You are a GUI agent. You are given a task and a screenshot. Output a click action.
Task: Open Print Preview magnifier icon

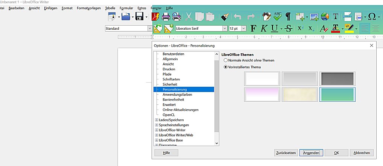click(x=176, y=17)
